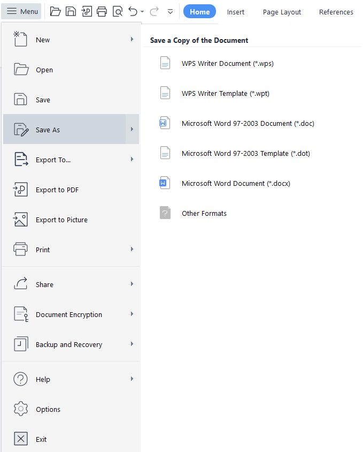The height and width of the screenshot is (452, 363).
Task: Click the Save disk icon in quick toolbar
Action: point(71,12)
